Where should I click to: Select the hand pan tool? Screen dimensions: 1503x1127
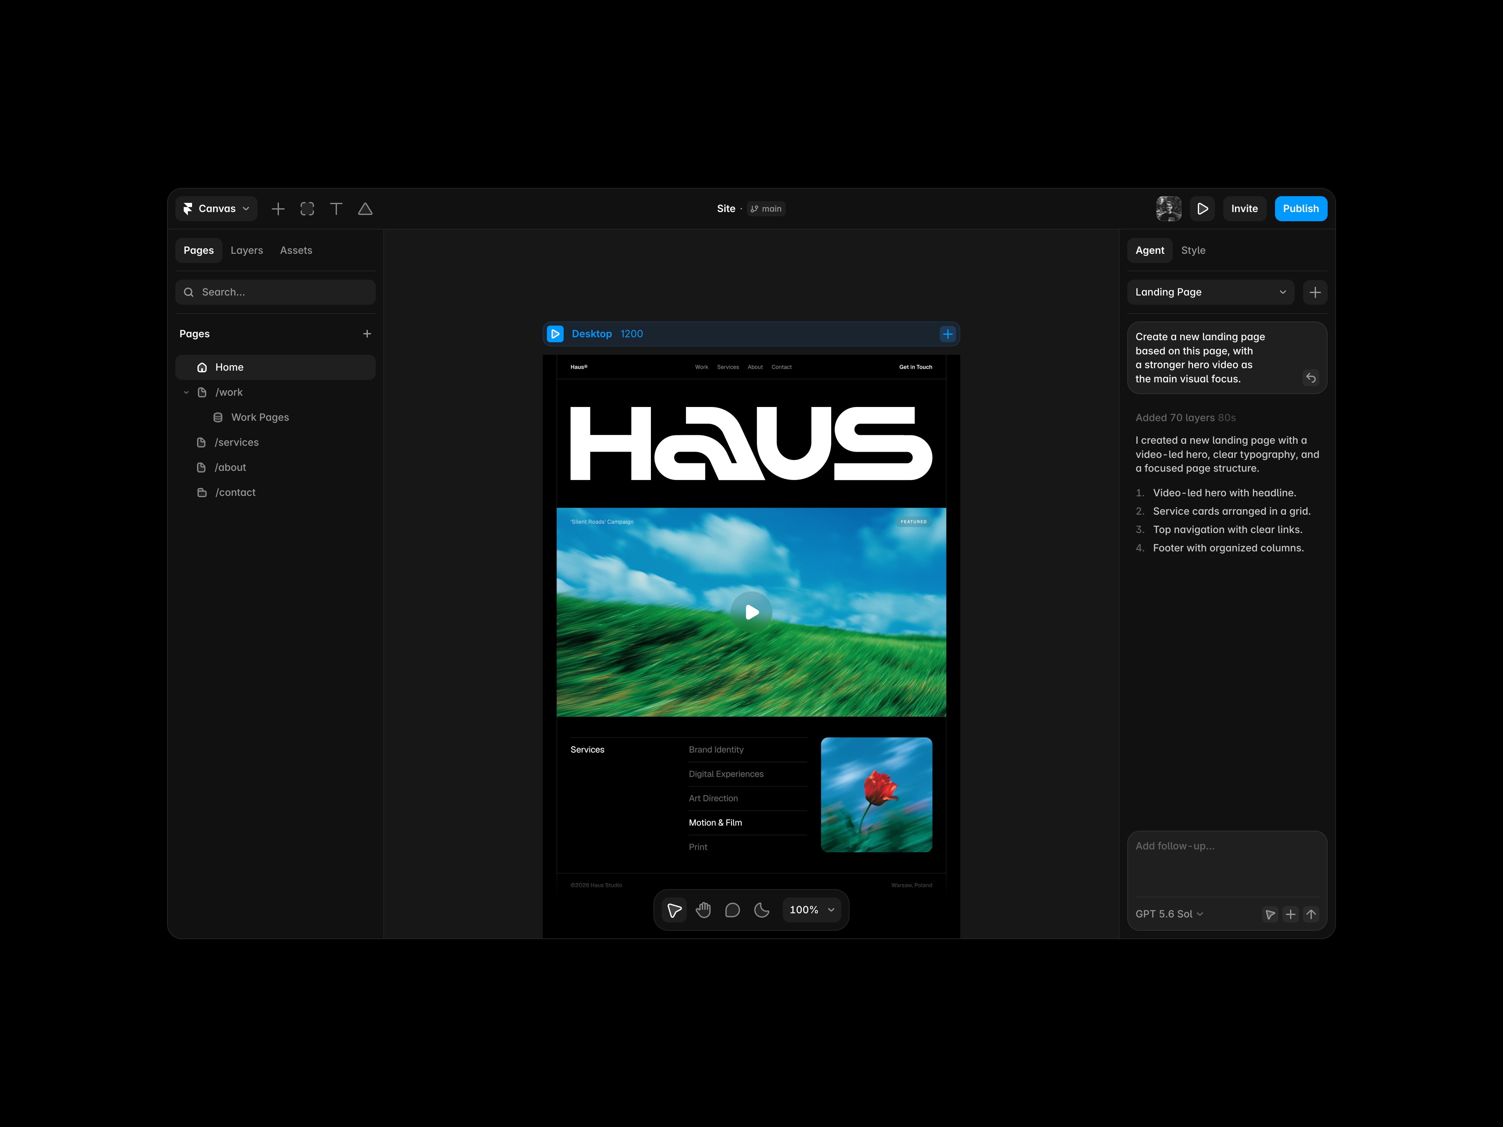[703, 910]
